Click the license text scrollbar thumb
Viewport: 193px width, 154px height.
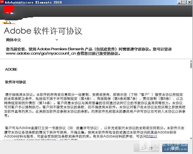(x=191, y=65)
